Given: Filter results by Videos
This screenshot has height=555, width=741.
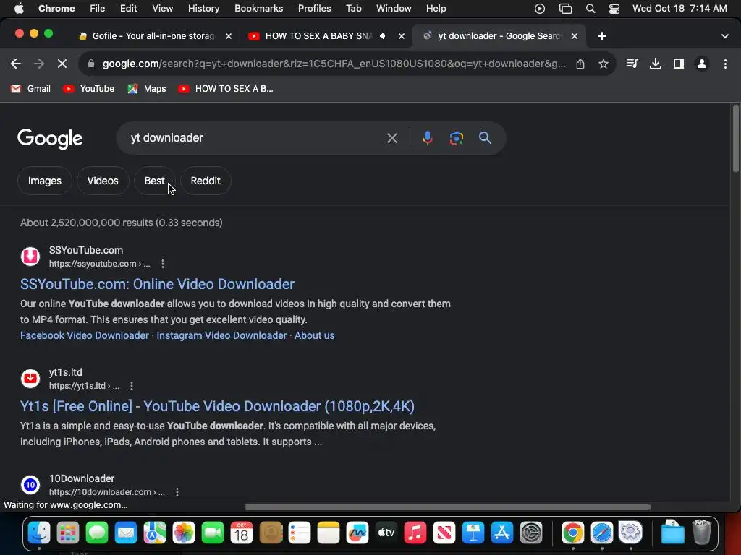Looking at the screenshot, I should tap(103, 181).
